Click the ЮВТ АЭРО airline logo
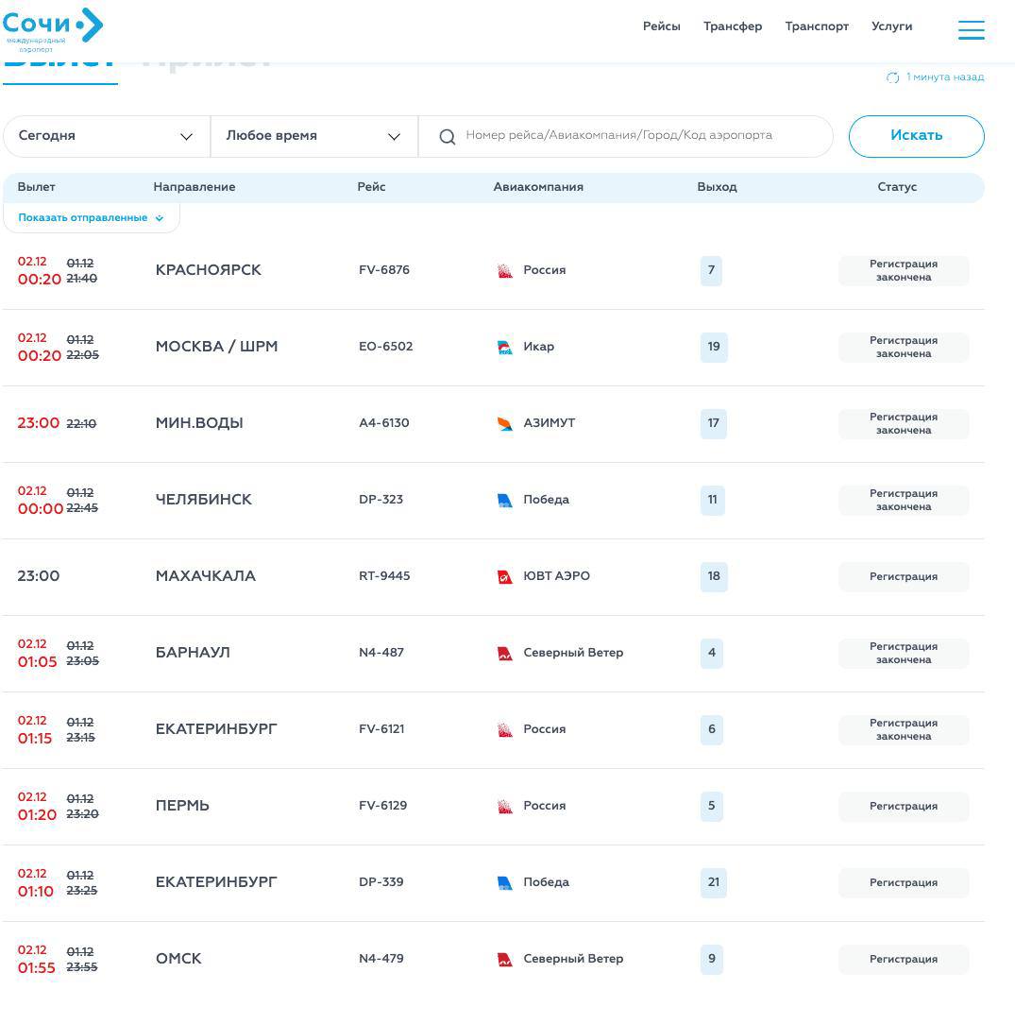This screenshot has height=1024, width=1015. click(x=505, y=577)
